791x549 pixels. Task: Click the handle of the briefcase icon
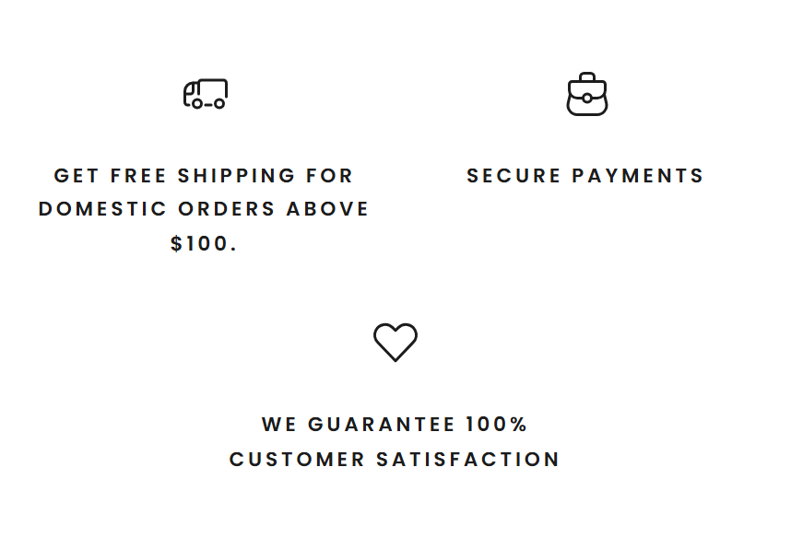click(x=587, y=77)
